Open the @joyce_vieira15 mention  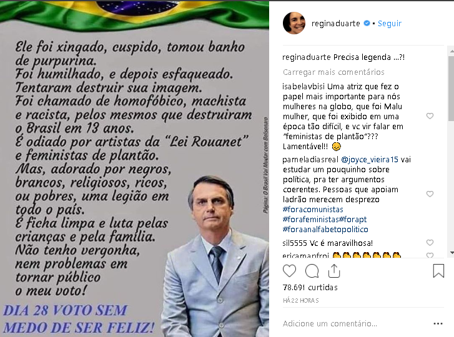[370, 160]
